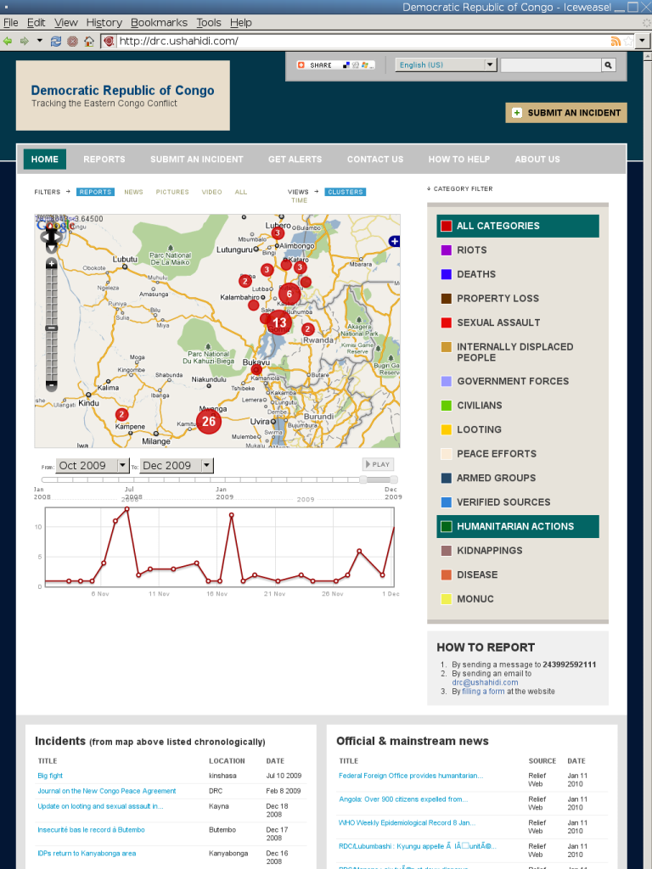Screen dimensions: 652x869
Task: Click the RSS feed icon in address bar
Action: pyautogui.click(x=615, y=41)
